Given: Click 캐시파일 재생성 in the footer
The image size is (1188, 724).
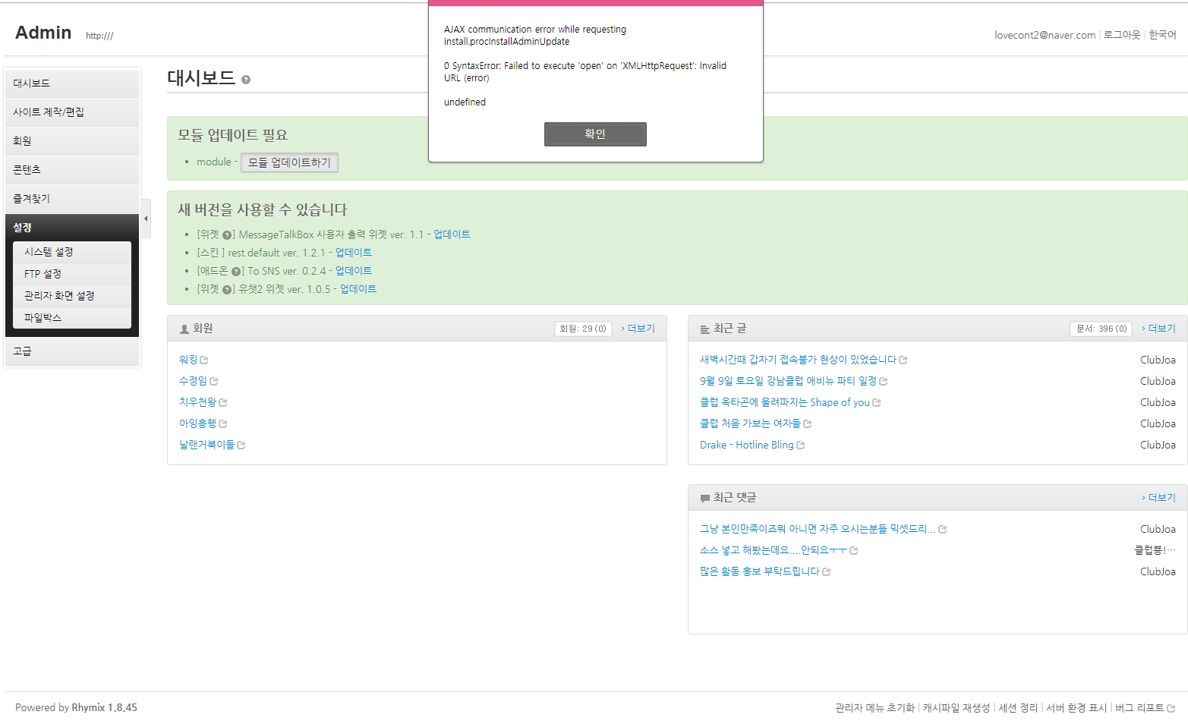Looking at the screenshot, I should click(956, 708).
